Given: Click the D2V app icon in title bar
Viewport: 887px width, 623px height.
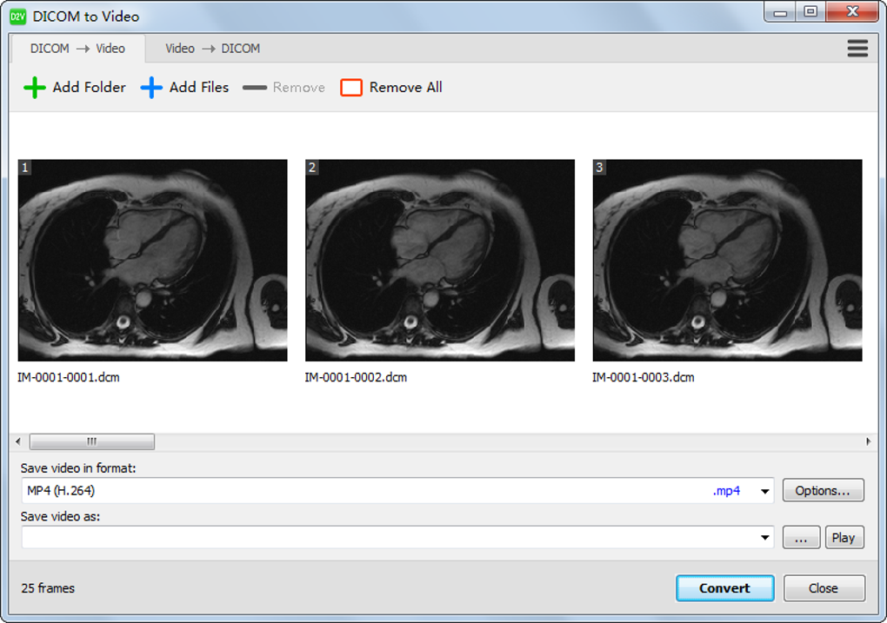Looking at the screenshot, I should pos(18,17).
